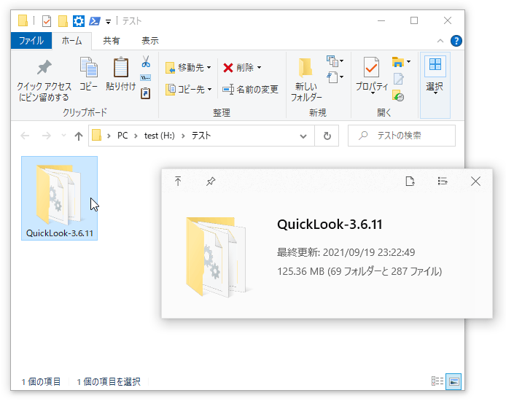Click QuickLook open-with file icon
This screenshot has width=506, height=401.
tap(410, 182)
